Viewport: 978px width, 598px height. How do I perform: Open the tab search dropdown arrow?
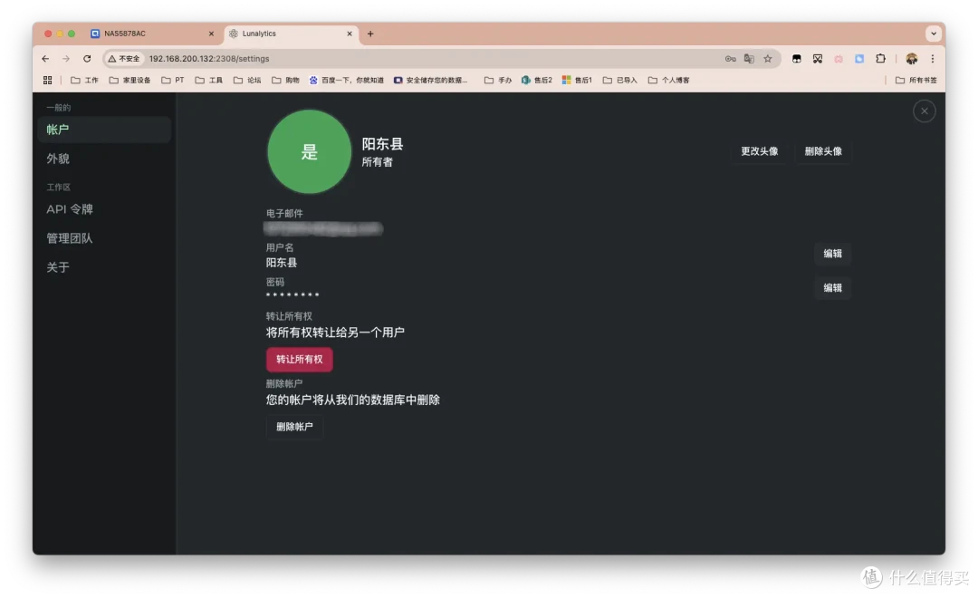tap(933, 34)
